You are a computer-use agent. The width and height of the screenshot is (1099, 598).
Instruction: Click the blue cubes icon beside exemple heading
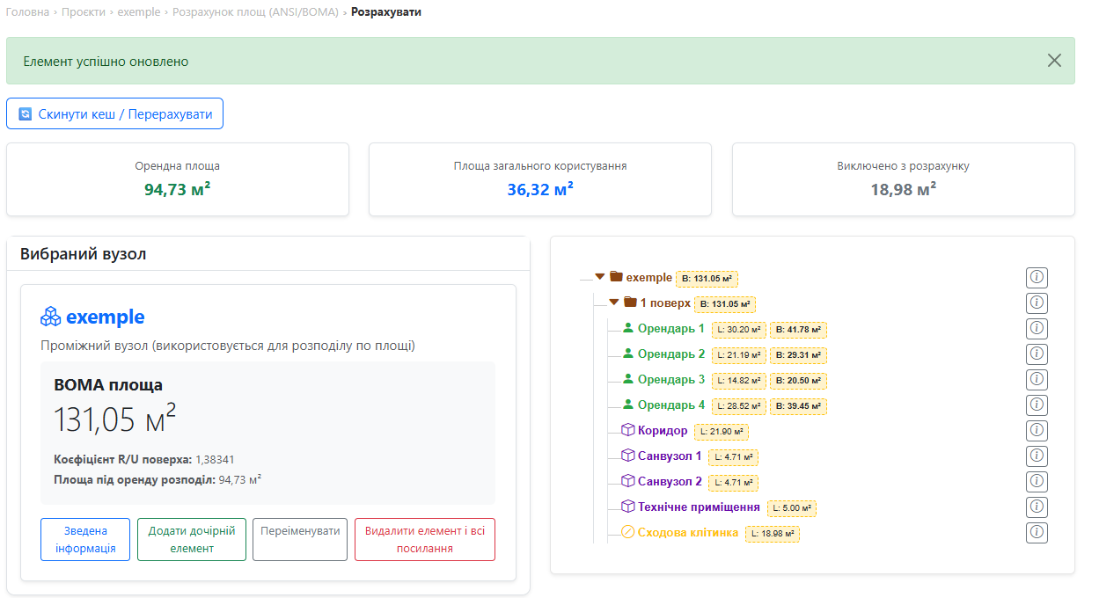pos(51,317)
